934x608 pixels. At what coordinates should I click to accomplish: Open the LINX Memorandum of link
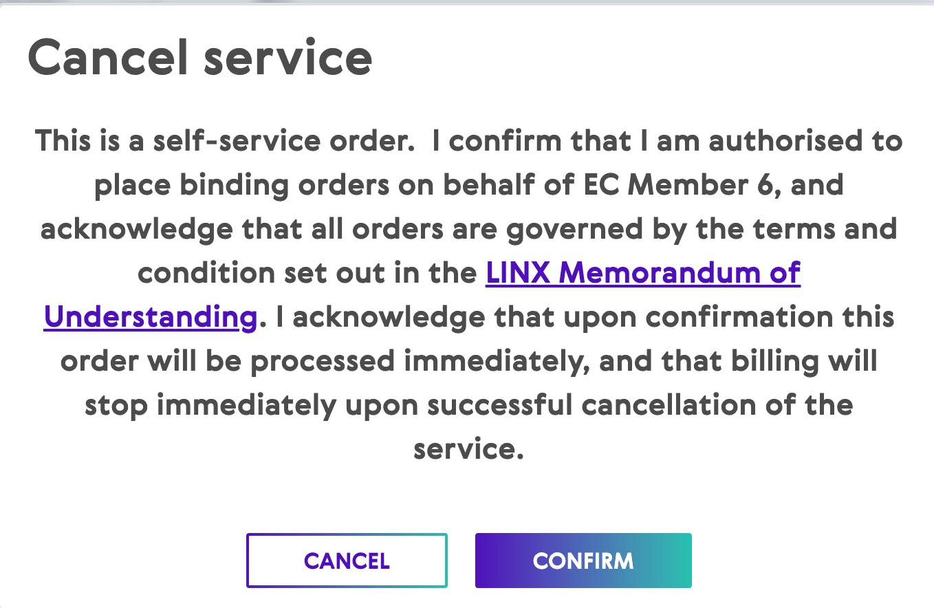click(x=642, y=274)
